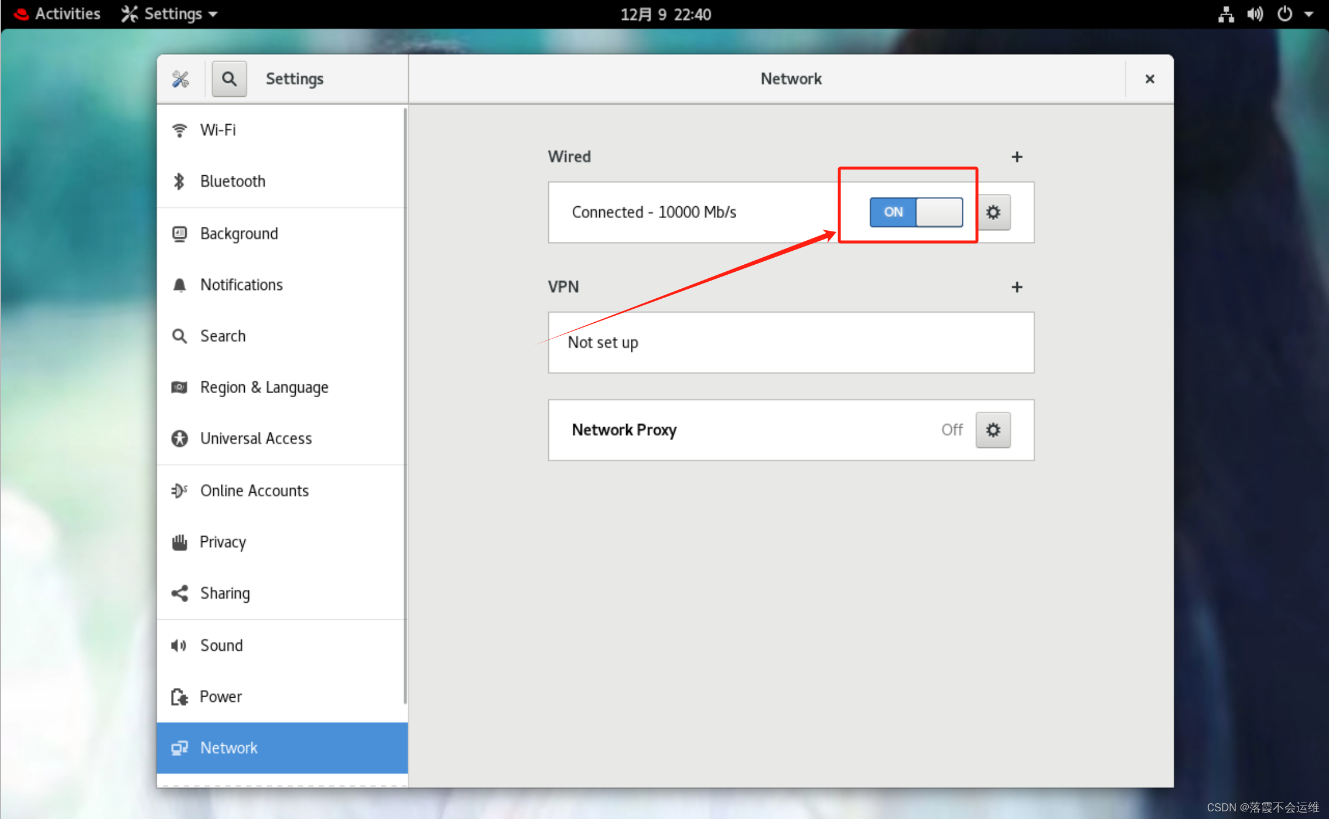Click the clock date in top bar
The image size is (1329, 819).
point(665,14)
